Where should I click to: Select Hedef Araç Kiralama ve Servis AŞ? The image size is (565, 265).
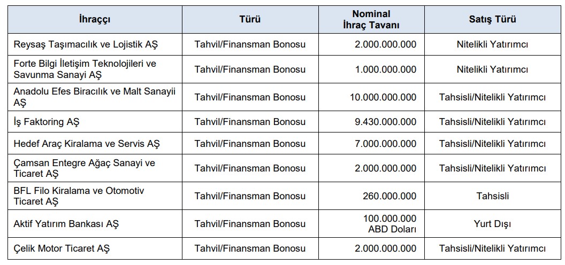[87, 144]
